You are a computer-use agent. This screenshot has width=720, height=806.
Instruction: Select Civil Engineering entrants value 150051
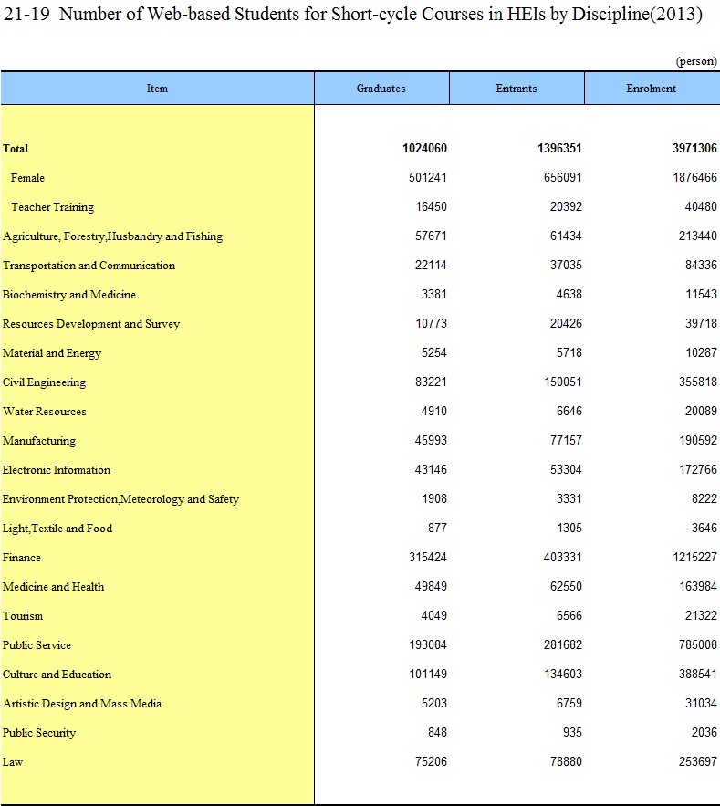point(563,382)
